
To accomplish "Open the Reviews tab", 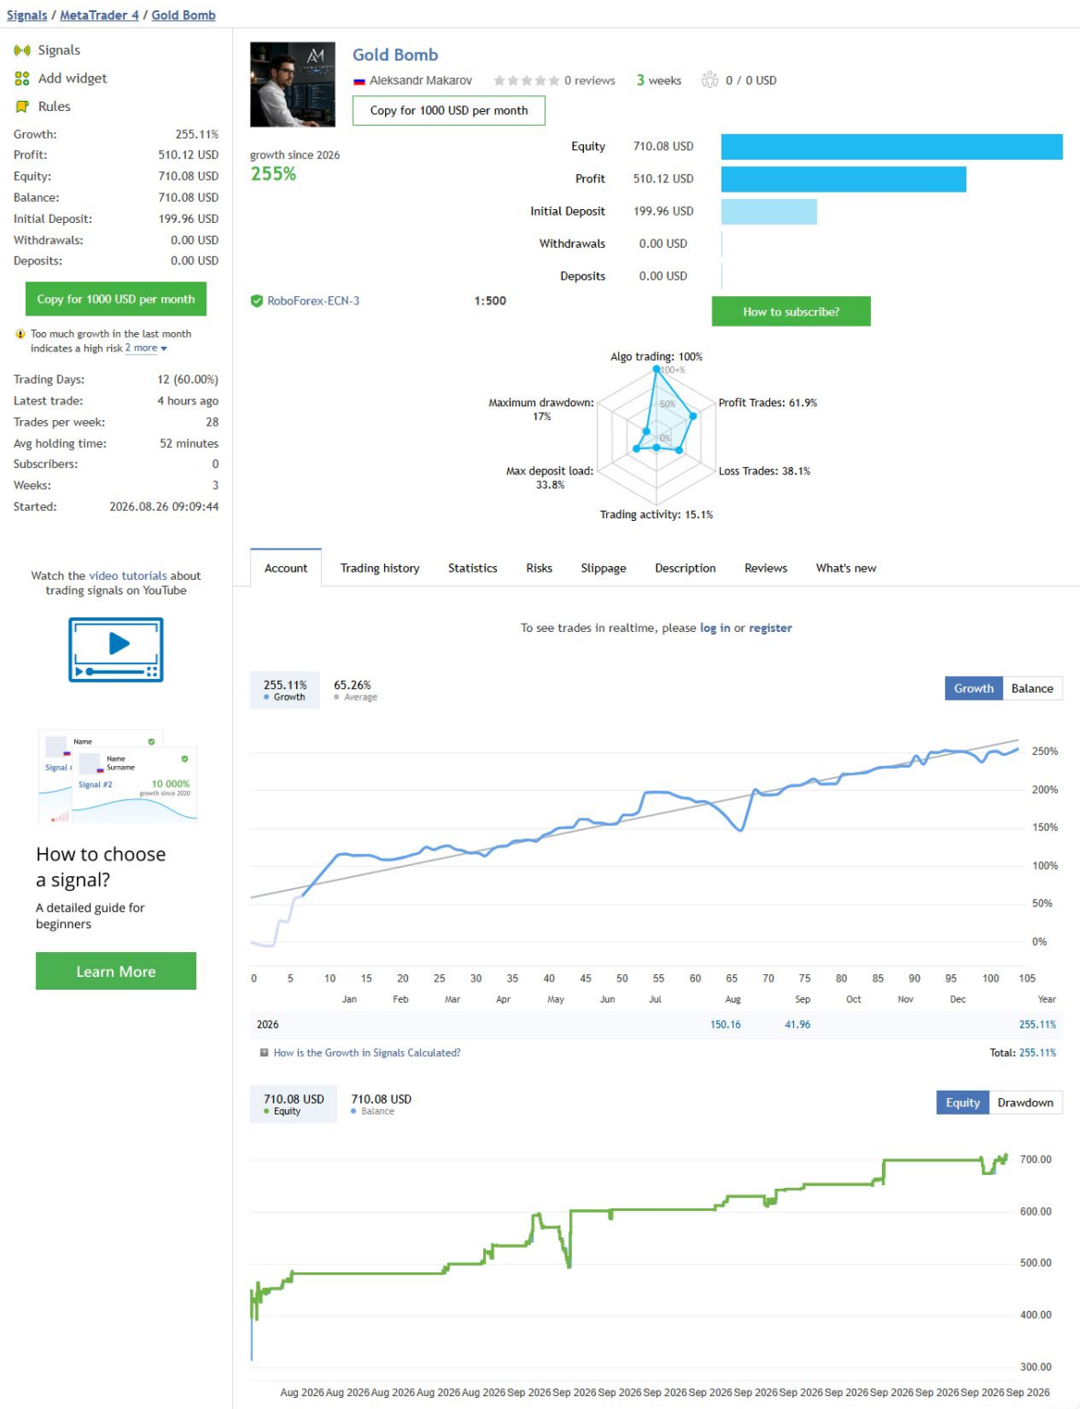I will pos(766,569).
